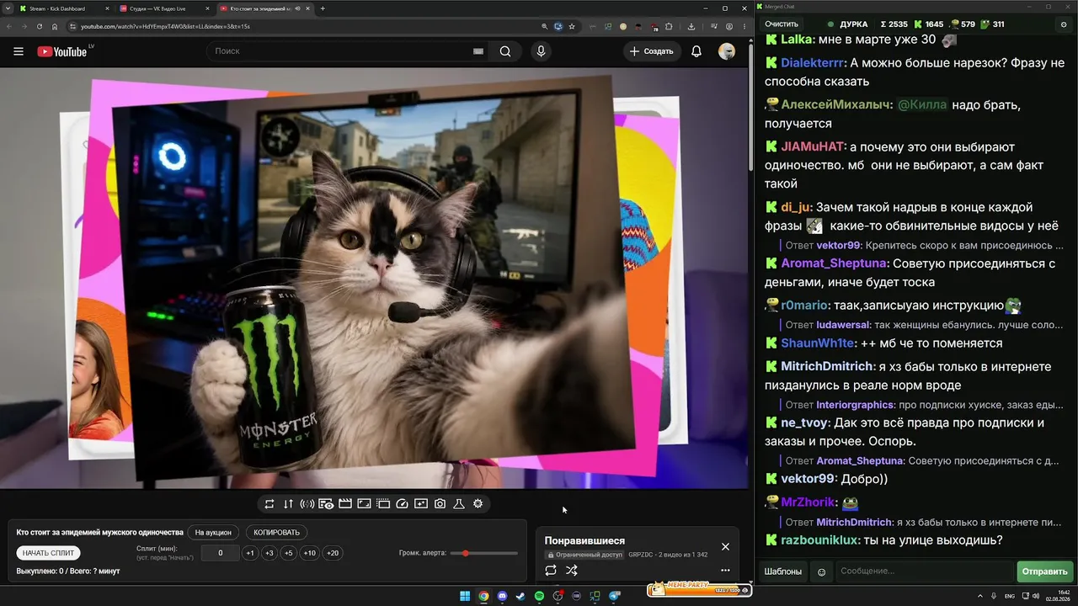Open Discord from the taskbar

pos(502,596)
